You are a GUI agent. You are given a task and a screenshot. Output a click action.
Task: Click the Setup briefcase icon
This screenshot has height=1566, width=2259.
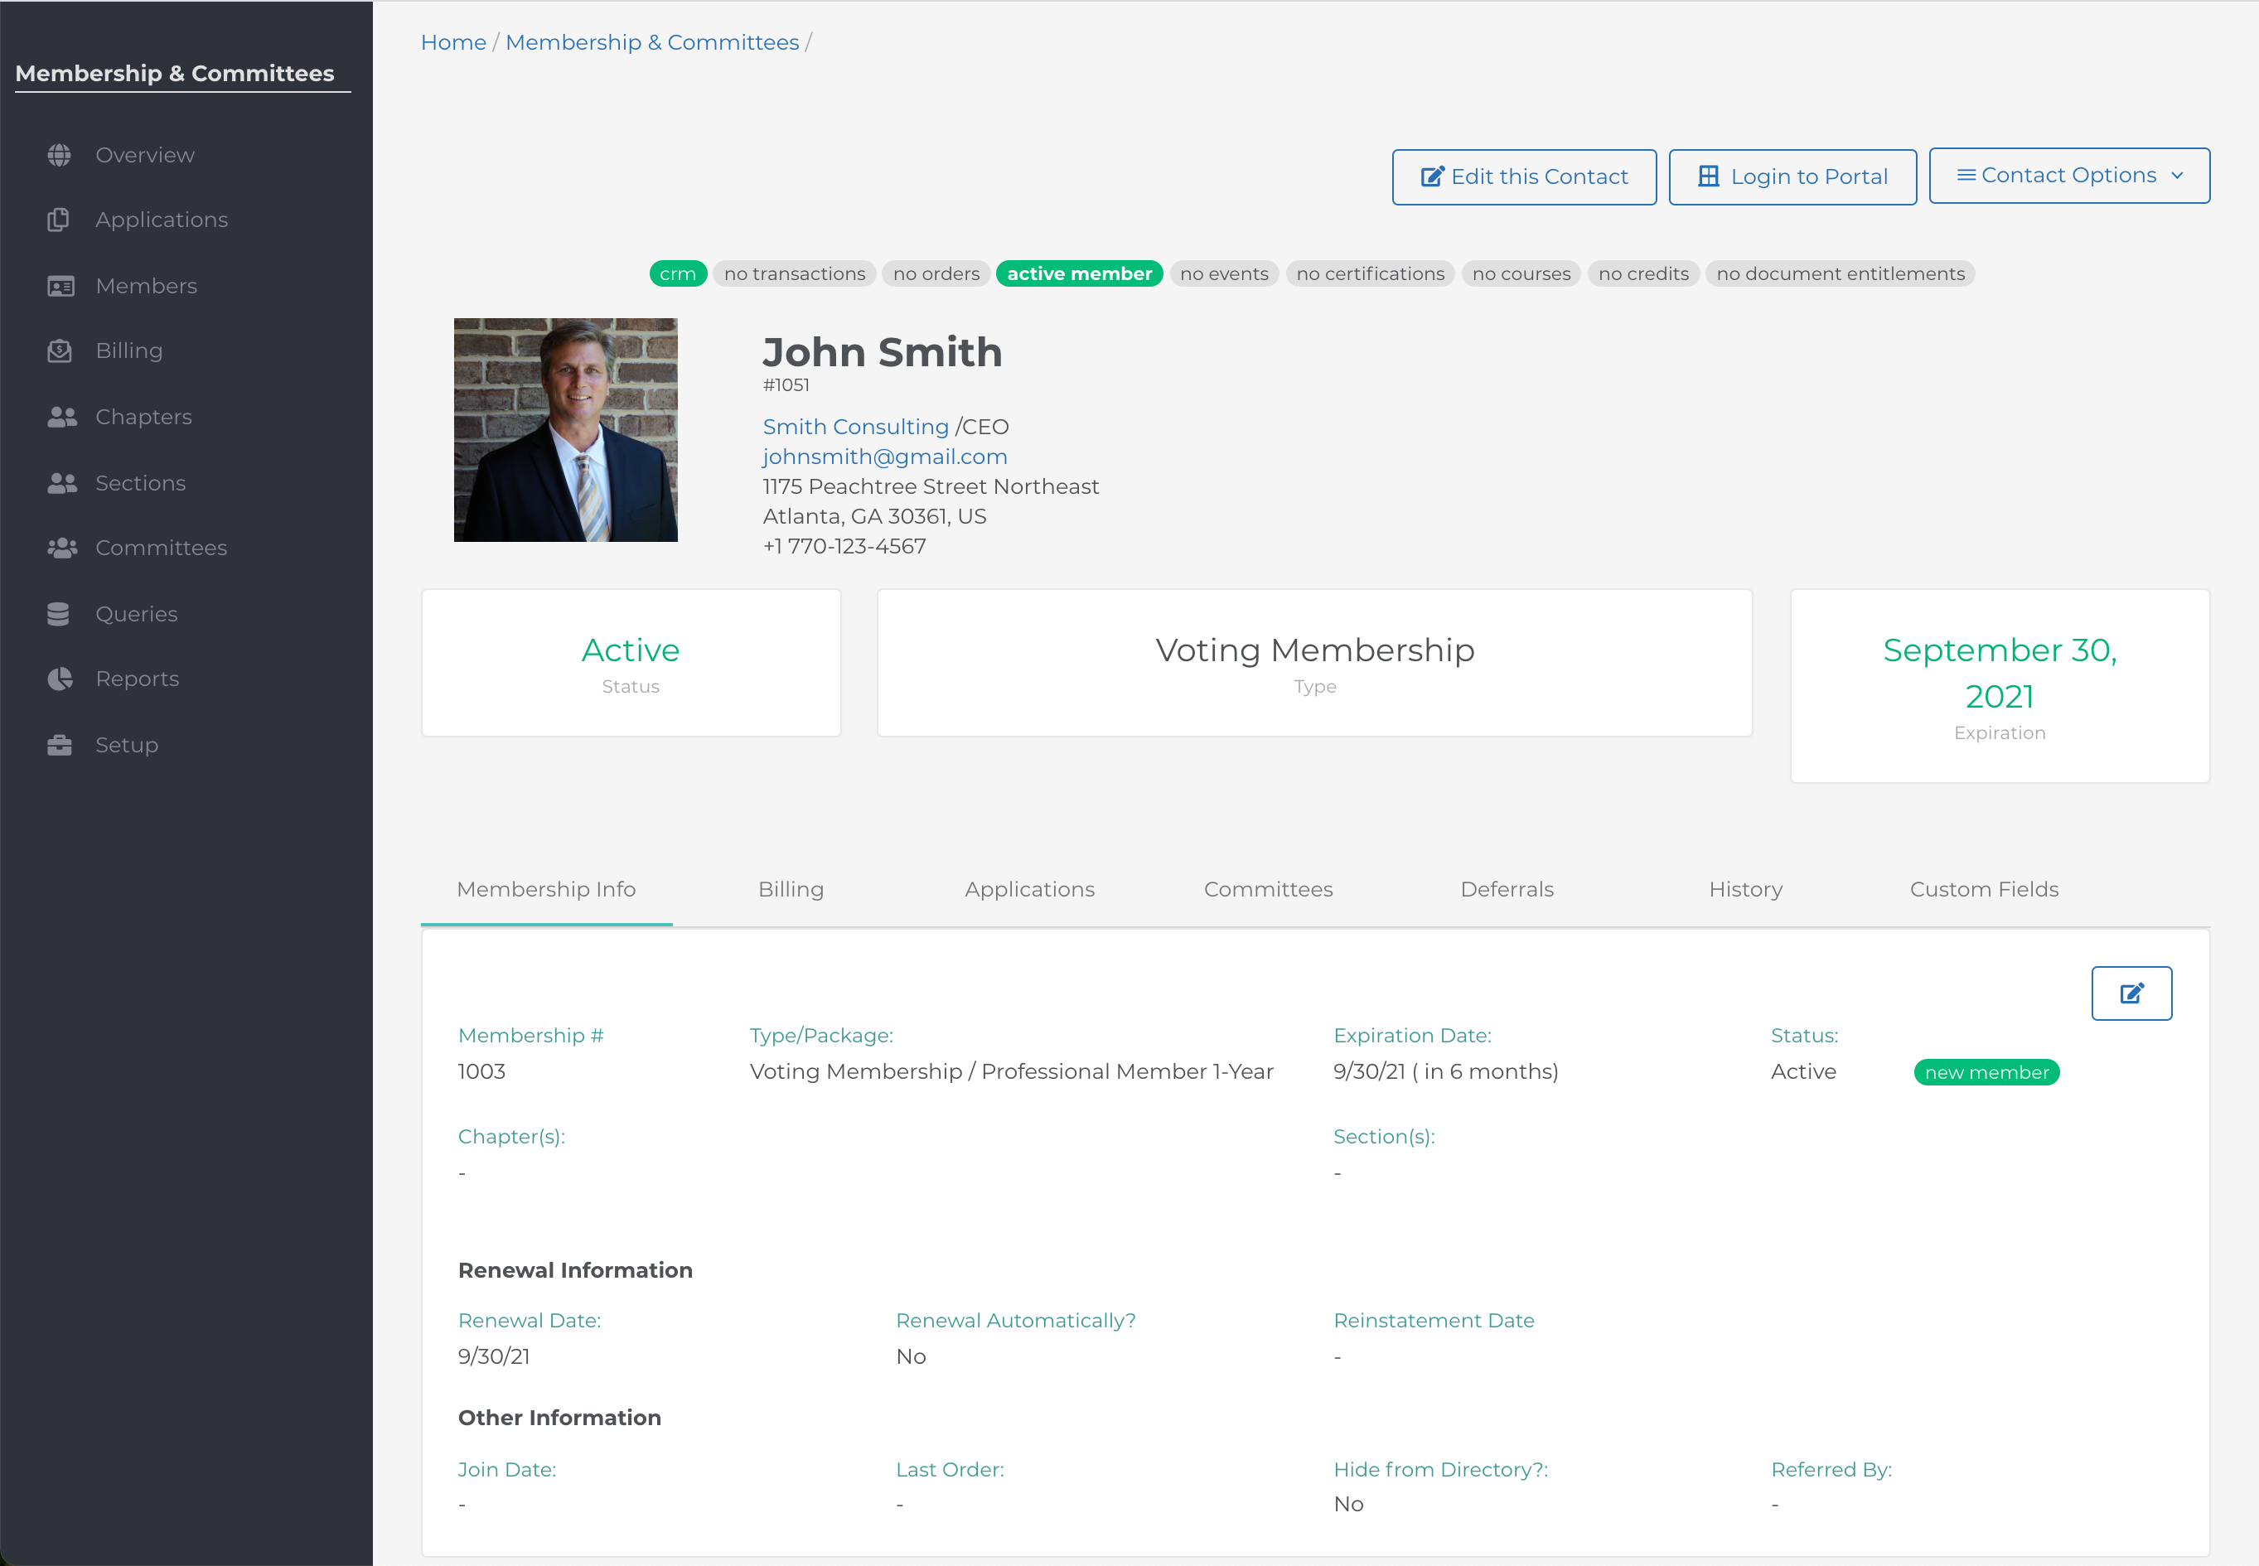click(x=60, y=745)
